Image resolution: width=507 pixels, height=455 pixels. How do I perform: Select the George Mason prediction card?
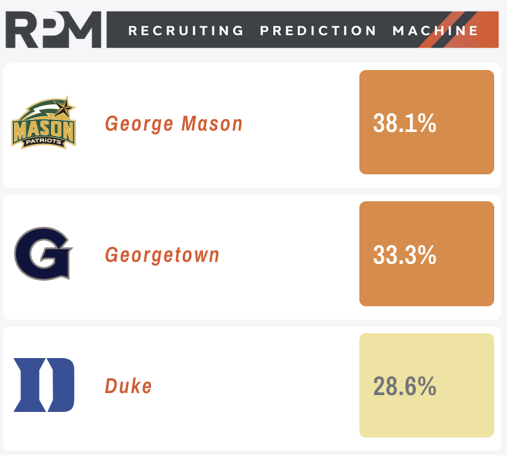252,125
